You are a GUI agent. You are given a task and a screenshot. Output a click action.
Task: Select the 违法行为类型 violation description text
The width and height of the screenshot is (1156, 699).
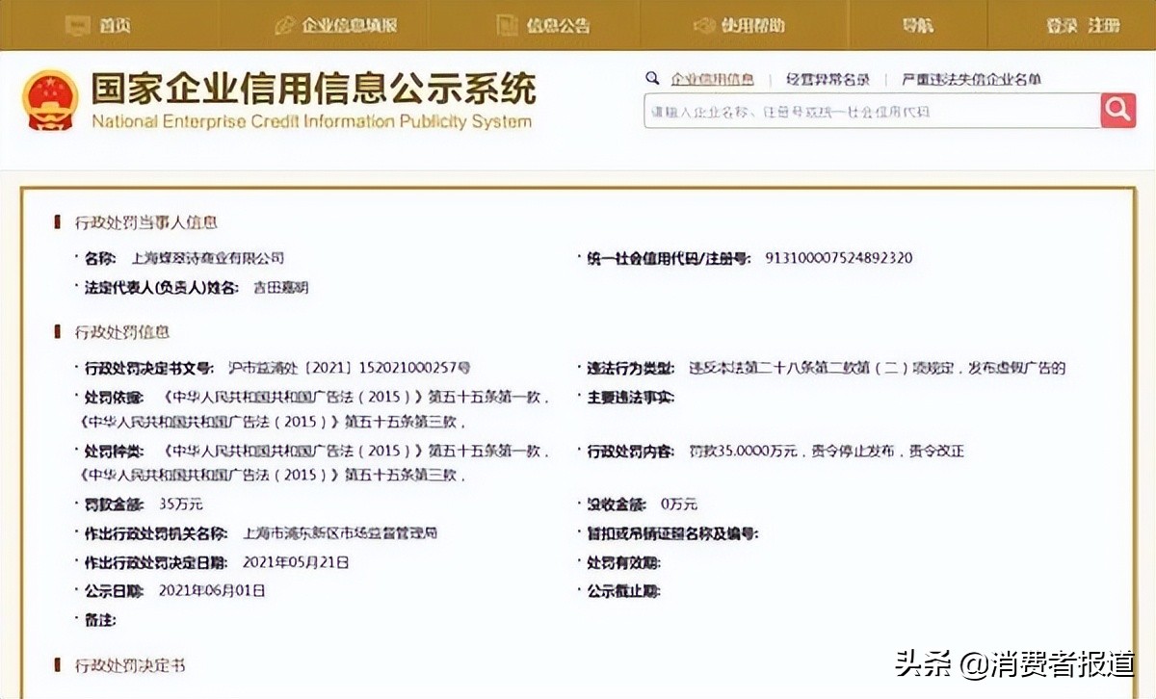click(878, 368)
